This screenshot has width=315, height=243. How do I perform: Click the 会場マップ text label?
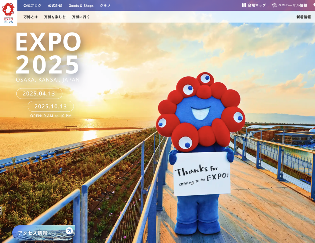point(257,5)
